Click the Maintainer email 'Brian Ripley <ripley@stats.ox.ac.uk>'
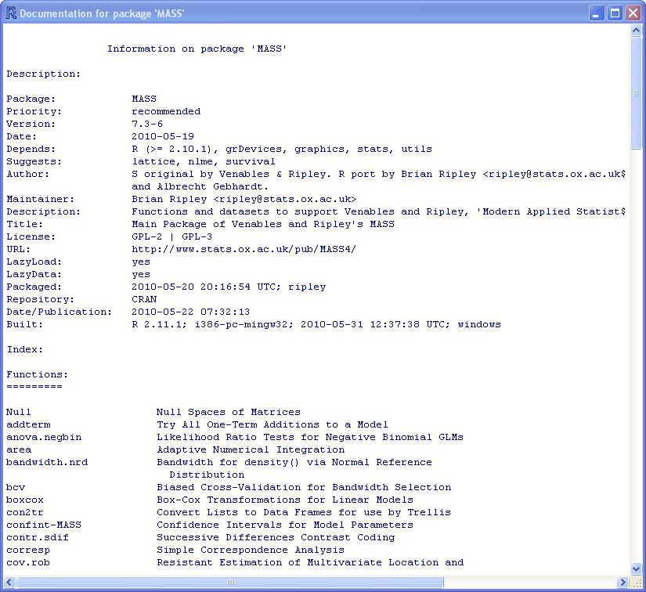 click(244, 199)
